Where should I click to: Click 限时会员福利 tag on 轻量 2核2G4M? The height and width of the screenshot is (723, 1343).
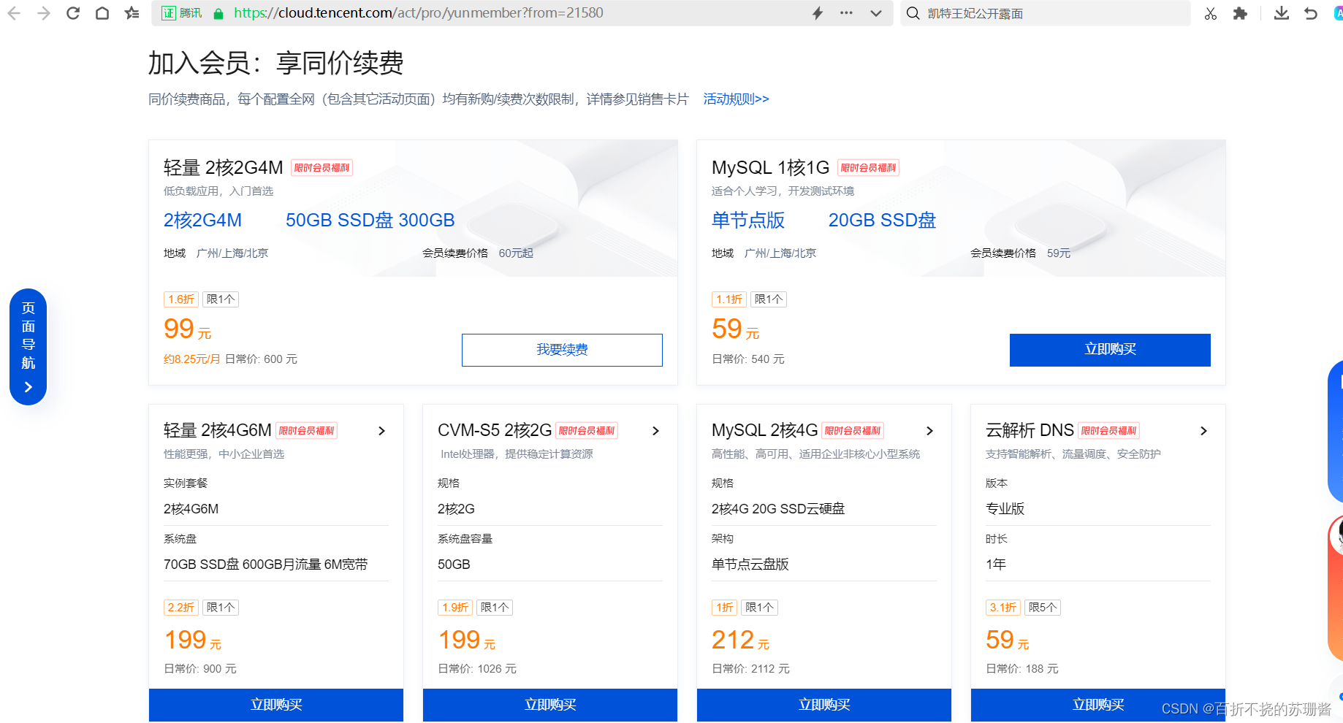pos(322,168)
